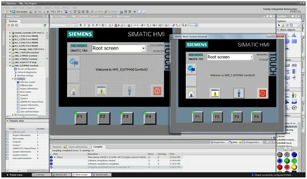Collapse the HMI_5 KTP400 Comfort node
Viewport: 307px width, 179px height.
pyautogui.click(x=10, y=66)
